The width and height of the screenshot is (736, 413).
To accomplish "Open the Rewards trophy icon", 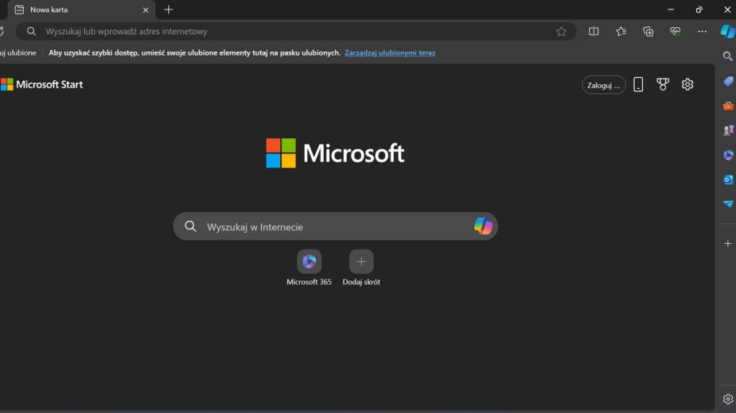I will pyautogui.click(x=663, y=84).
